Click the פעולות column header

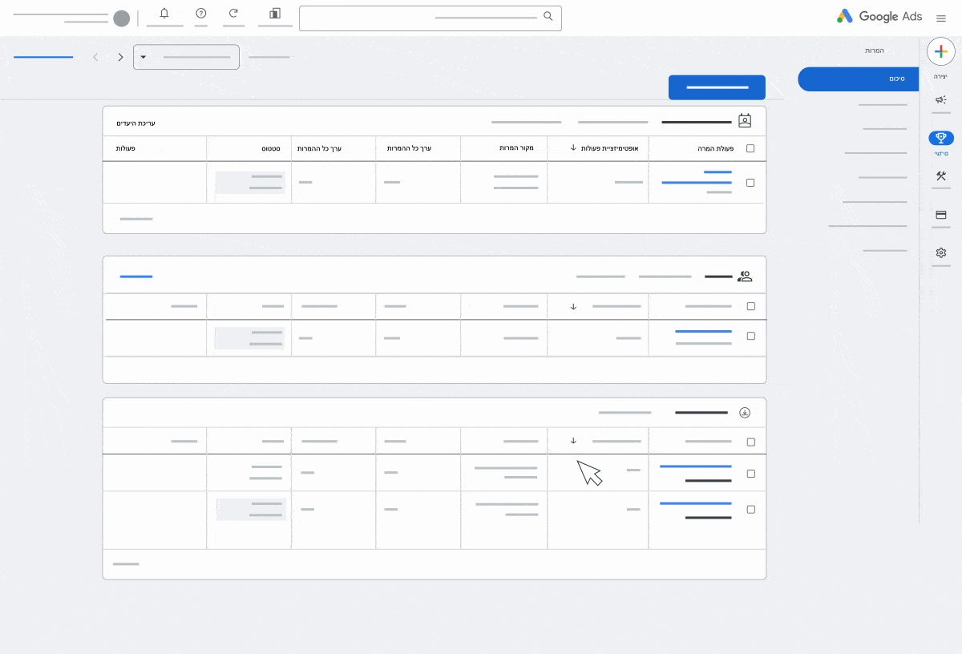click(x=125, y=148)
